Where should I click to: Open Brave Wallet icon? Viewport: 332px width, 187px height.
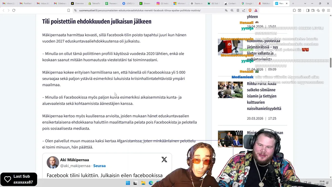tap(313, 10)
